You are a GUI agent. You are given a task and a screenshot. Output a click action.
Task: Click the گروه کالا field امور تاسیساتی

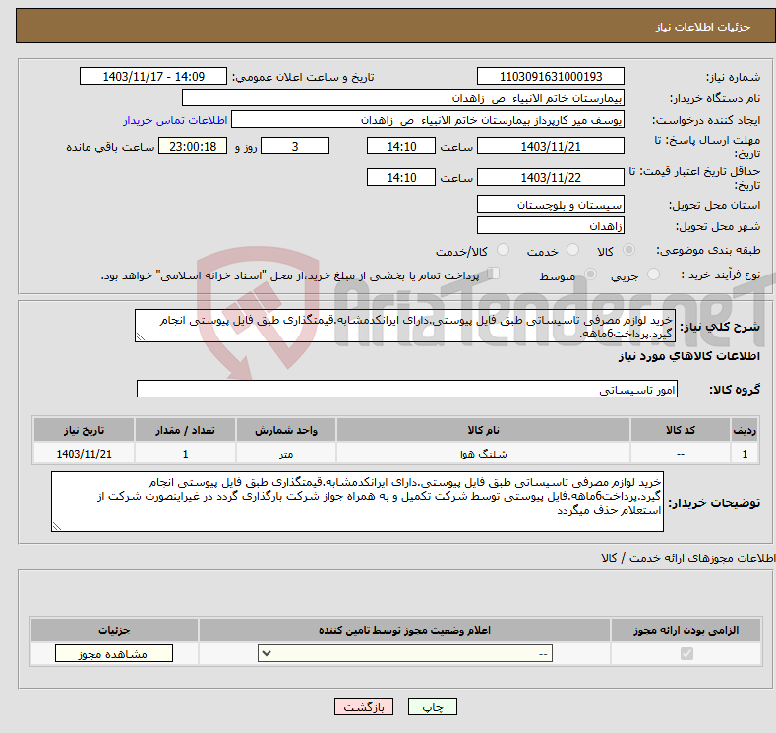[x=407, y=389]
